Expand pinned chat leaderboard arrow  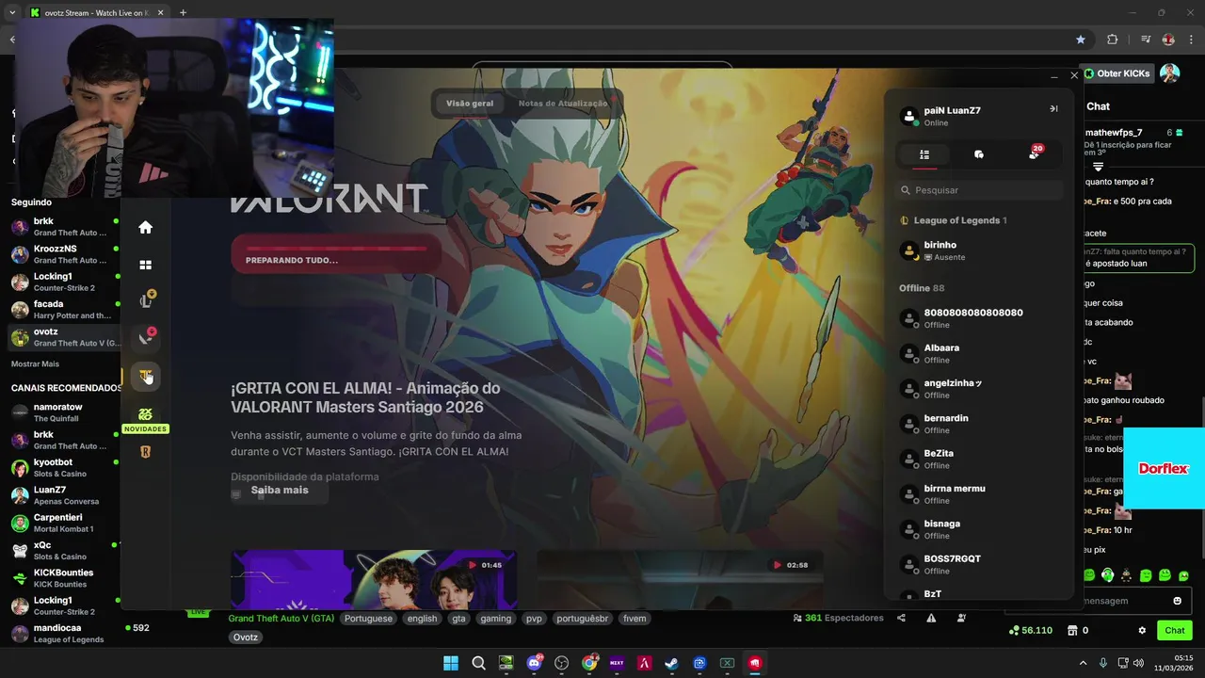click(1098, 166)
